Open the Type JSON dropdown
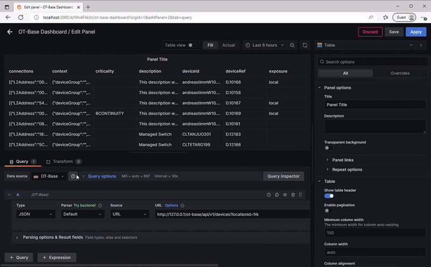 (x=36, y=214)
